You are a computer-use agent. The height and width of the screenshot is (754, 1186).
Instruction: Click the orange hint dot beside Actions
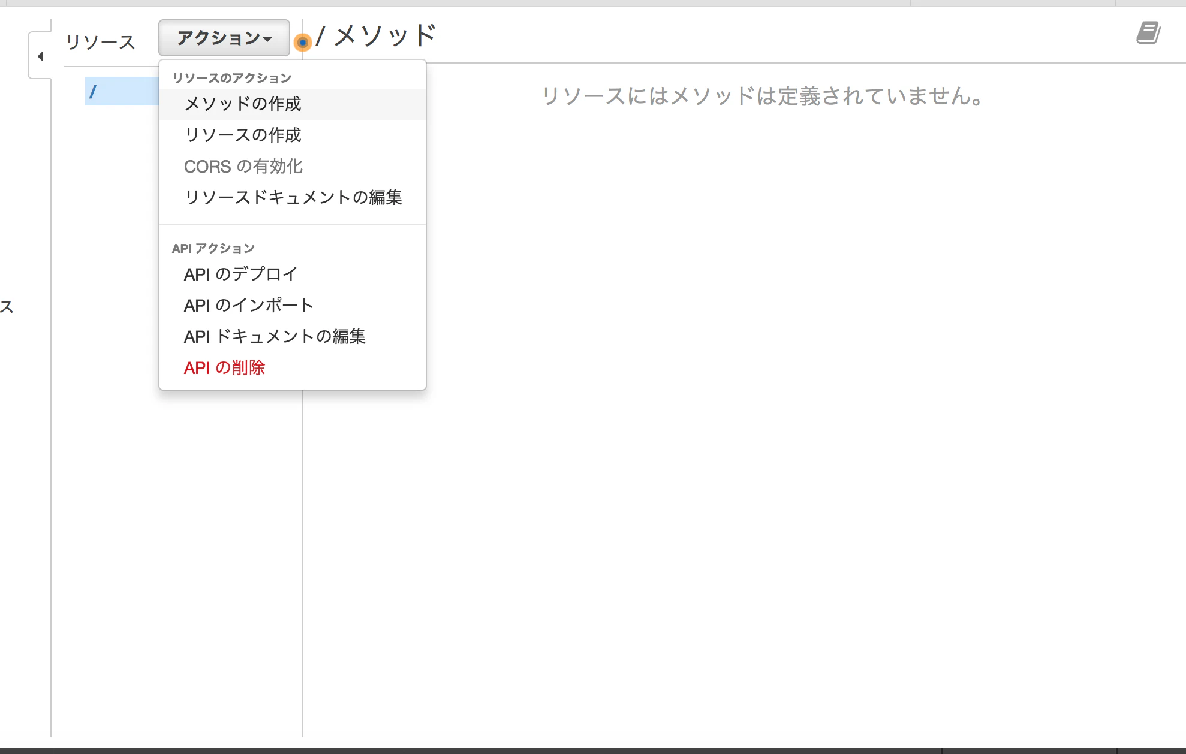303,43
